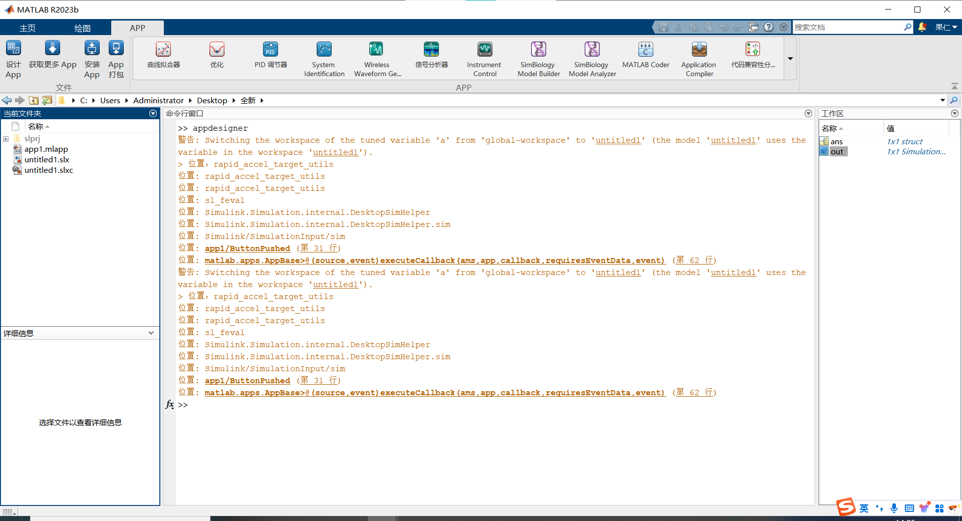This screenshot has width=962, height=521.
Task: Launch the Instrument Control app
Action: (484, 58)
